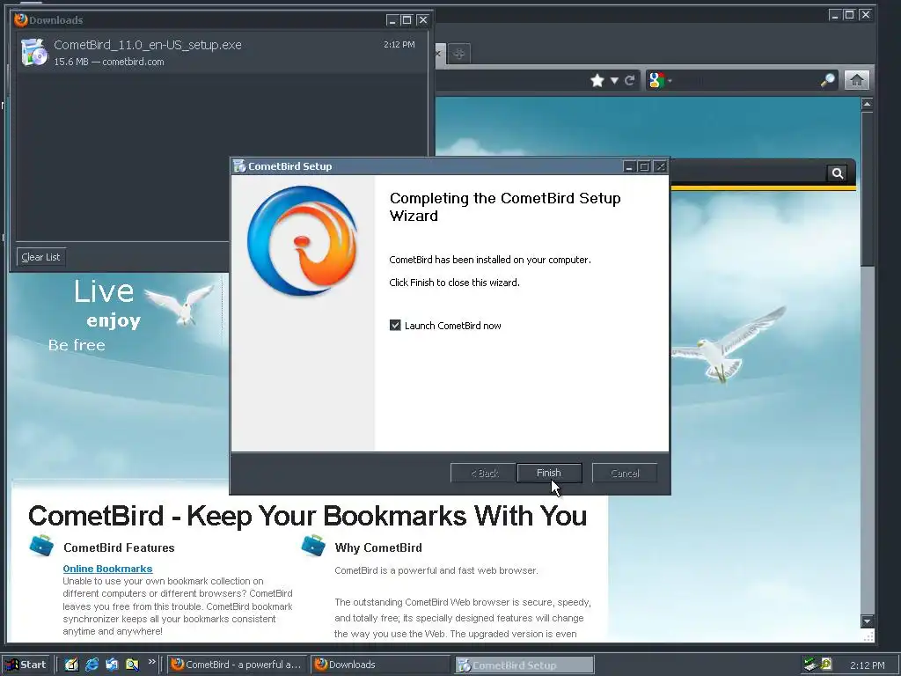Reload the page in the browser

point(630,80)
